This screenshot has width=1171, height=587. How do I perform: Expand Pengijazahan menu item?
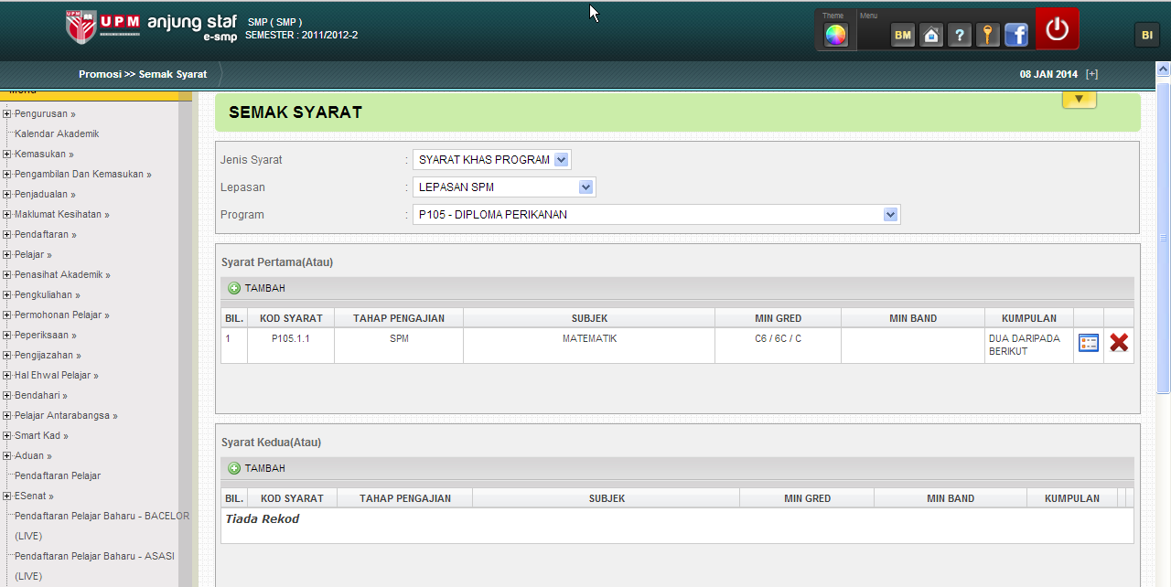48,356
